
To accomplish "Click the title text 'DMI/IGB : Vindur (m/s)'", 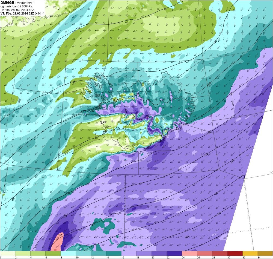I will click(17, 3).
